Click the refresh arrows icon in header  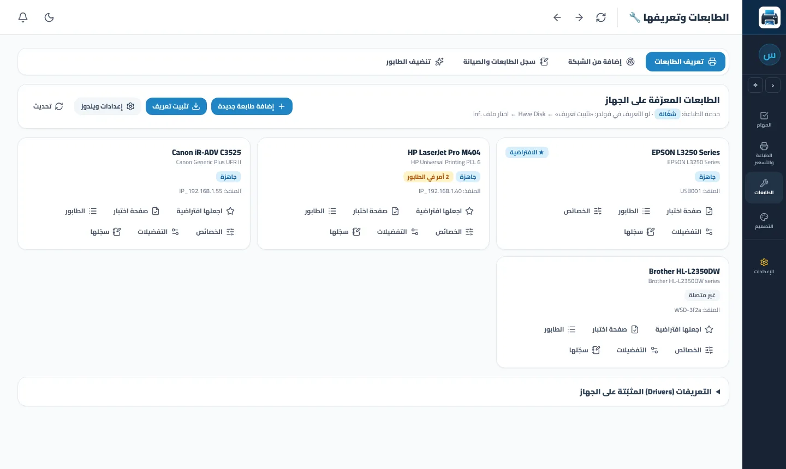pos(601,17)
